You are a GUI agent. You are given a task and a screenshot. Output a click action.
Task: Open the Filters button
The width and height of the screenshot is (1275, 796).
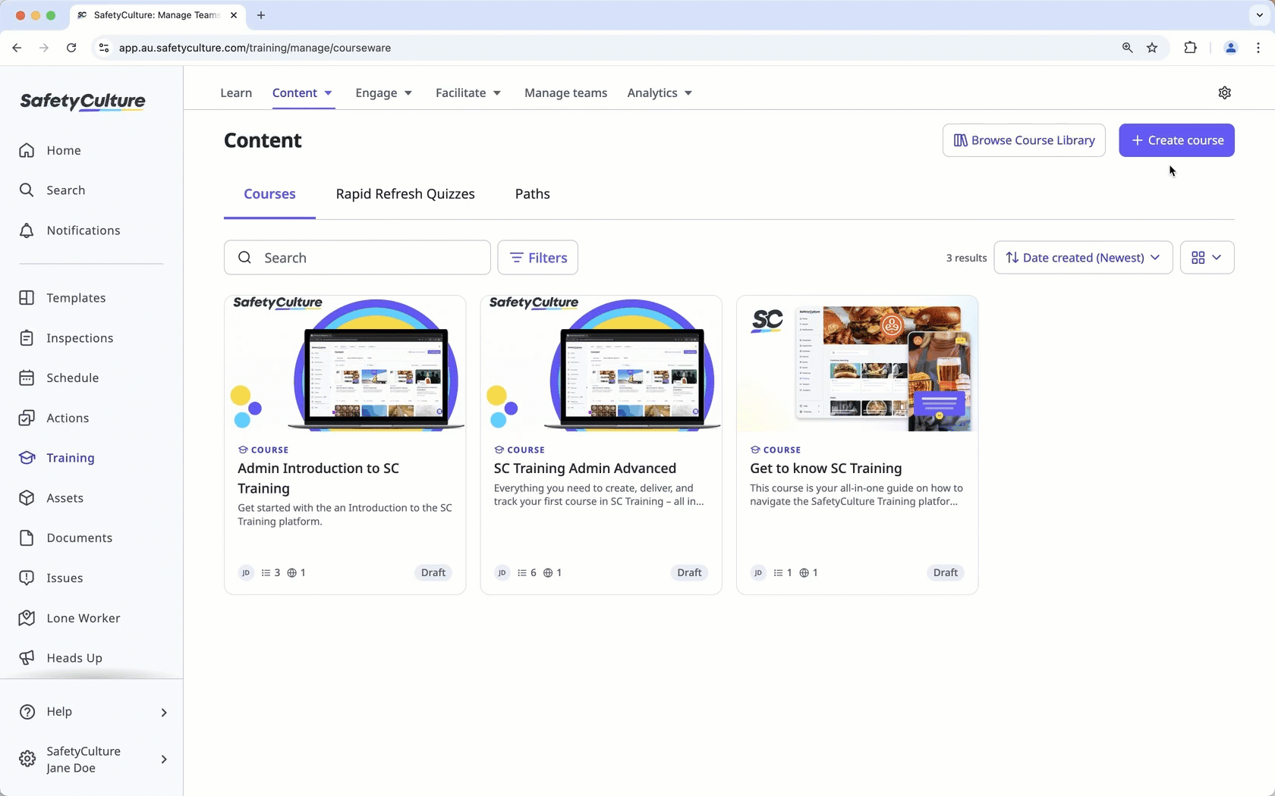(x=537, y=258)
